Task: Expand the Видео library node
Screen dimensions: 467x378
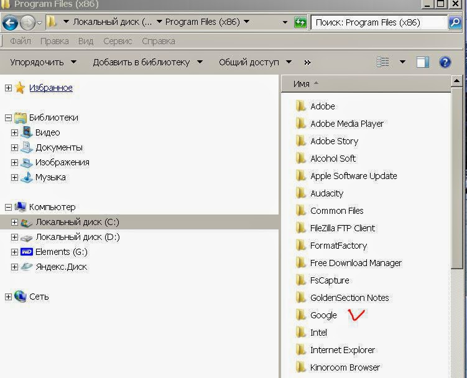Action: (14, 132)
